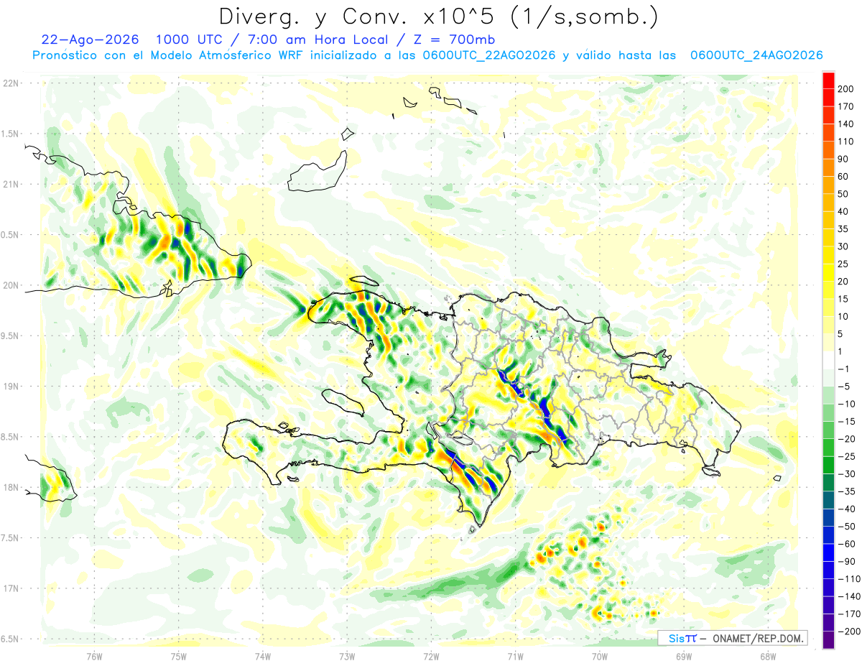Click the 'Sis' logo text by ONAMET
The height and width of the screenshot is (666, 862).
tap(677, 638)
